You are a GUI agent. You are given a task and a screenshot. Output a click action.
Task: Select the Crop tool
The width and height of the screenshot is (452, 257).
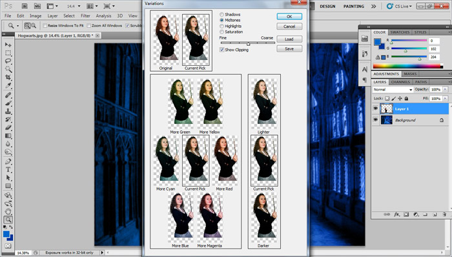(8, 77)
